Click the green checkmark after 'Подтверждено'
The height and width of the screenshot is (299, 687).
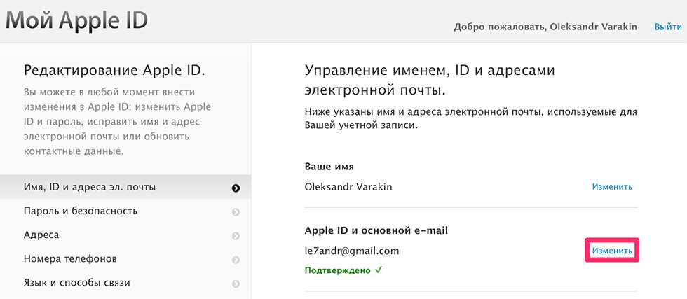(x=378, y=270)
